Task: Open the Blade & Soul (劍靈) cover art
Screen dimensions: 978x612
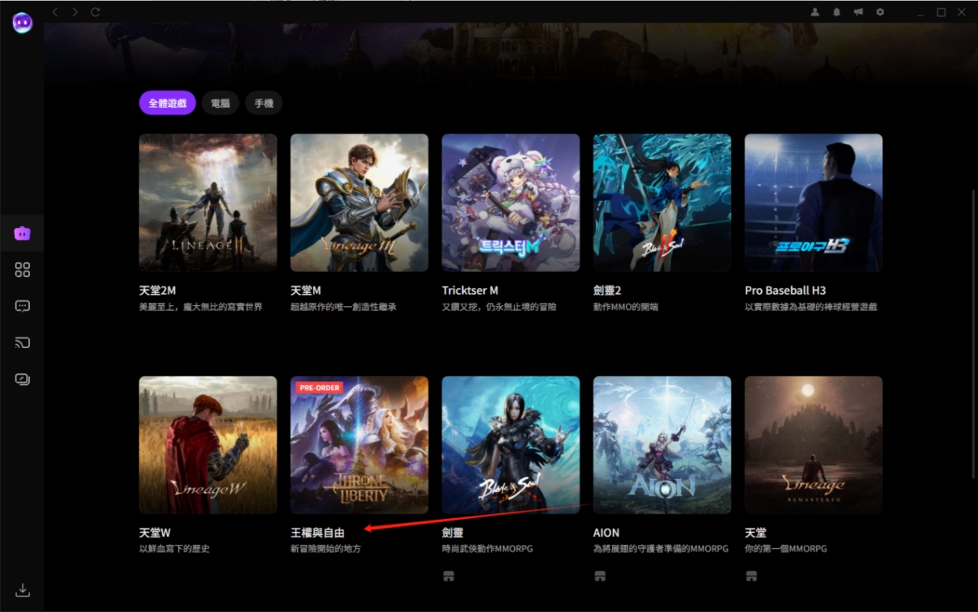Action: pyautogui.click(x=511, y=444)
